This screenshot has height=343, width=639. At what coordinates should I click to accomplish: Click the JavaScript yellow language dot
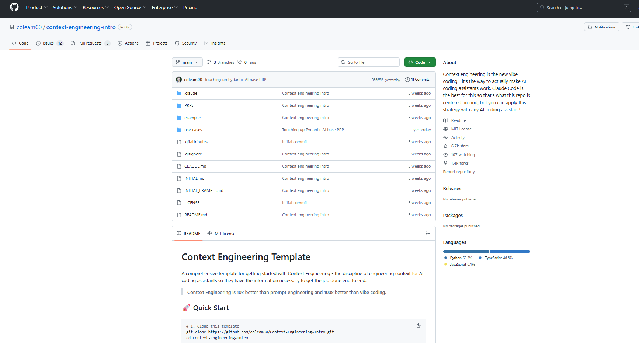coord(445,265)
